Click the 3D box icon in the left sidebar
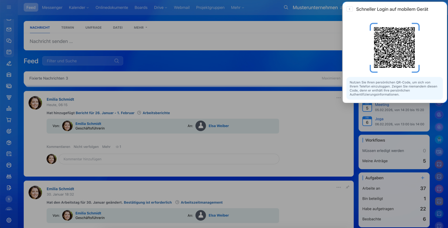Image resolution: width=448 pixels, height=228 pixels. click(9, 143)
